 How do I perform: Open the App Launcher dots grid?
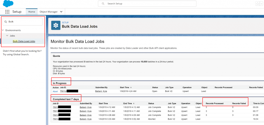point(7,12)
